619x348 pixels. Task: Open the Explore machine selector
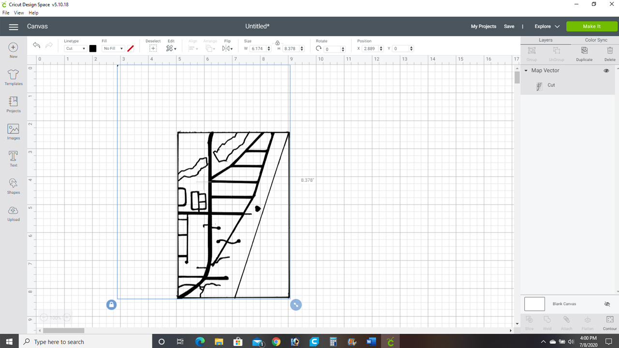coord(547,27)
